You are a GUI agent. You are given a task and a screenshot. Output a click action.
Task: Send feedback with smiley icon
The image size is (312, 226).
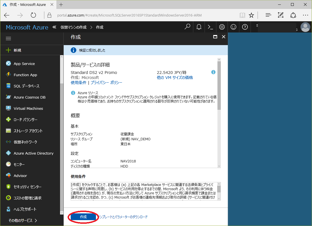click(x=233, y=27)
